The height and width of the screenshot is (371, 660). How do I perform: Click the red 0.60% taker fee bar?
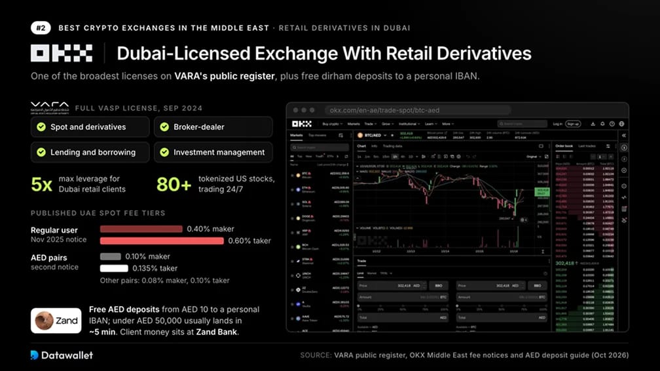click(x=162, y=241)
